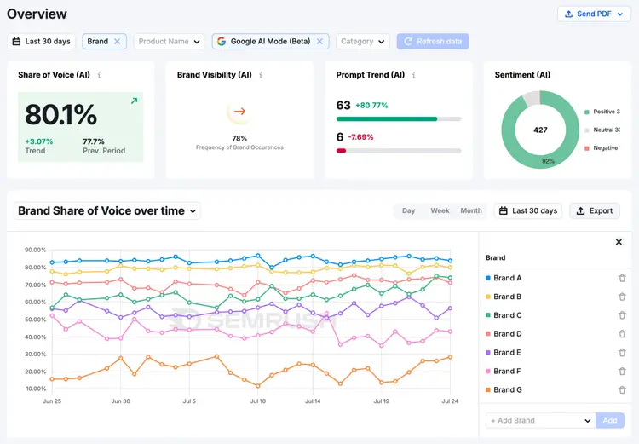This screenshot has width=639, height=444.
Task: Open the Brand Share of Voice over time dropdown
Action: point(107,210)
